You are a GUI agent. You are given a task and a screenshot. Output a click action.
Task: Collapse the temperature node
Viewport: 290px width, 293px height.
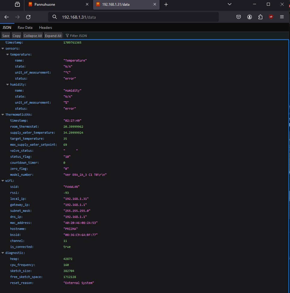click(8, 55)
